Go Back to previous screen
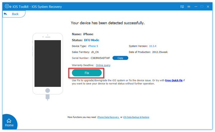Screen dimensions: 215x132 [x=14, y=14]
